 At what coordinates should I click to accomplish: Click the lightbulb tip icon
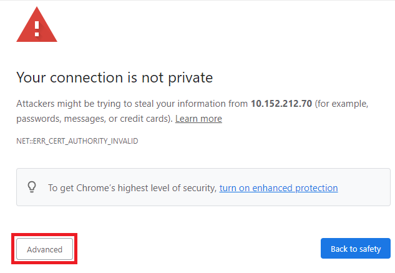pos(32,187)
